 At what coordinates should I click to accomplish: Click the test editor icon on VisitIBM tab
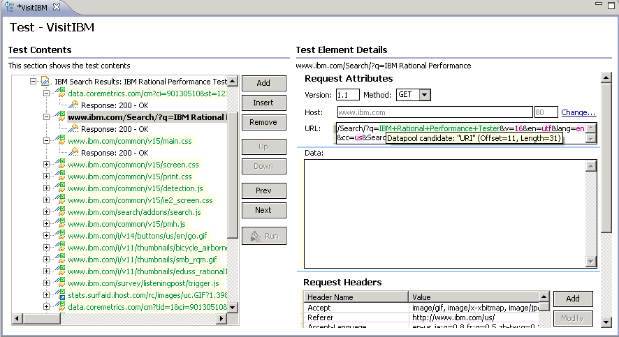point(9,6)
